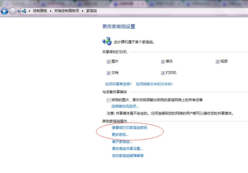Click the Back navigation arrow button
This screenshot has height=173, width=248.
pos(5,11)
